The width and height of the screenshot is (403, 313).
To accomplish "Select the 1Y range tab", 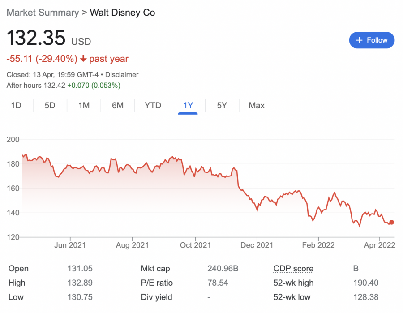I will point(188,106).
